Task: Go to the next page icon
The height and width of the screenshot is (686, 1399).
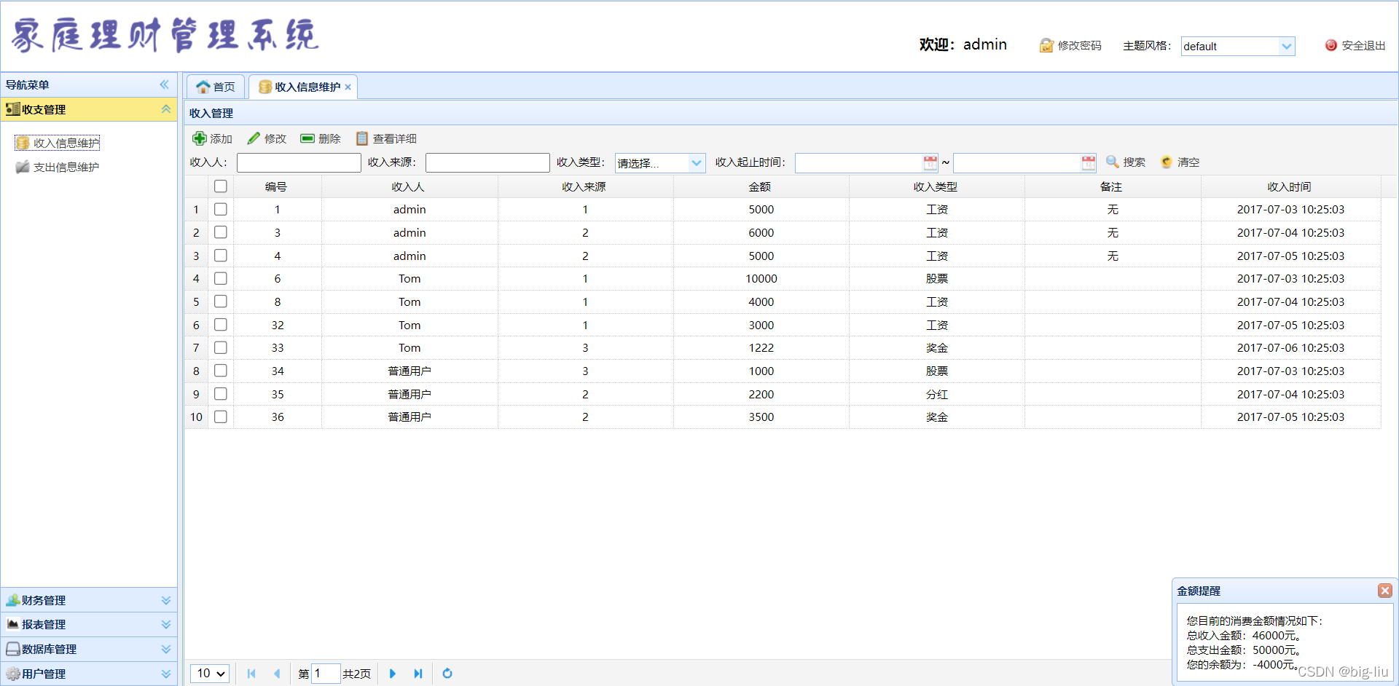Action: (x=392, y=674)
